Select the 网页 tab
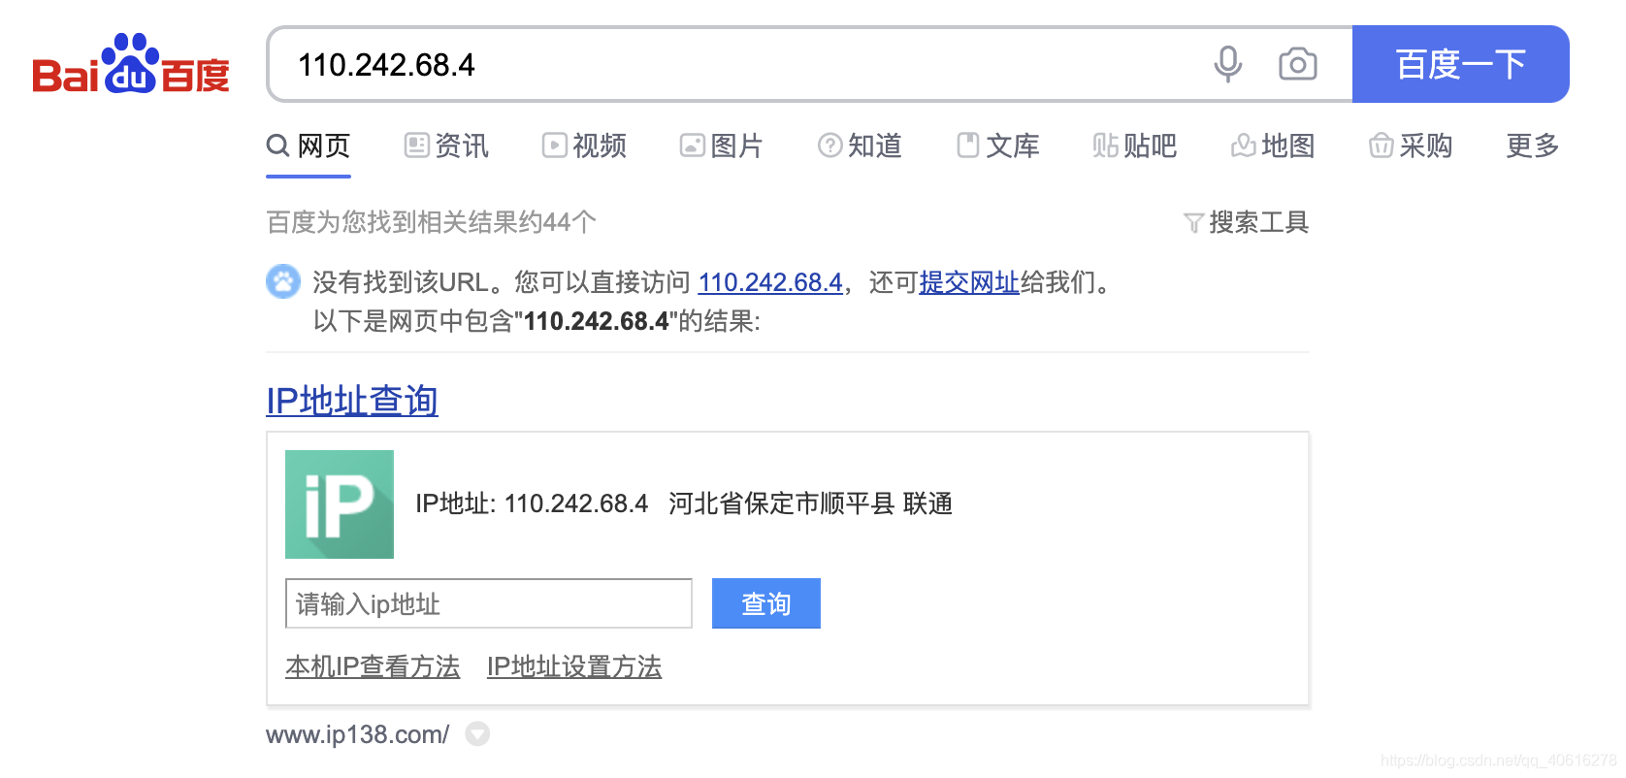Viewport: 1626px width, 778px height. click(309, 146)
